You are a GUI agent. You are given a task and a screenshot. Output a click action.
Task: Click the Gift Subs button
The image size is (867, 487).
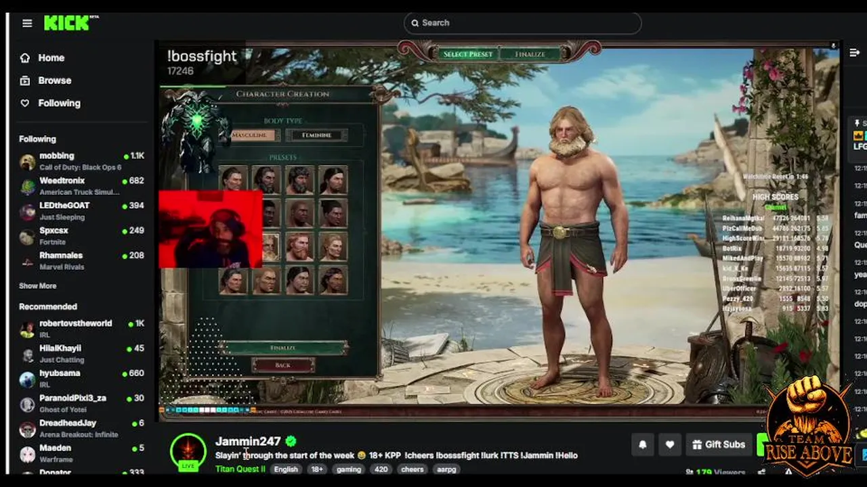click(x=719, y=444)
